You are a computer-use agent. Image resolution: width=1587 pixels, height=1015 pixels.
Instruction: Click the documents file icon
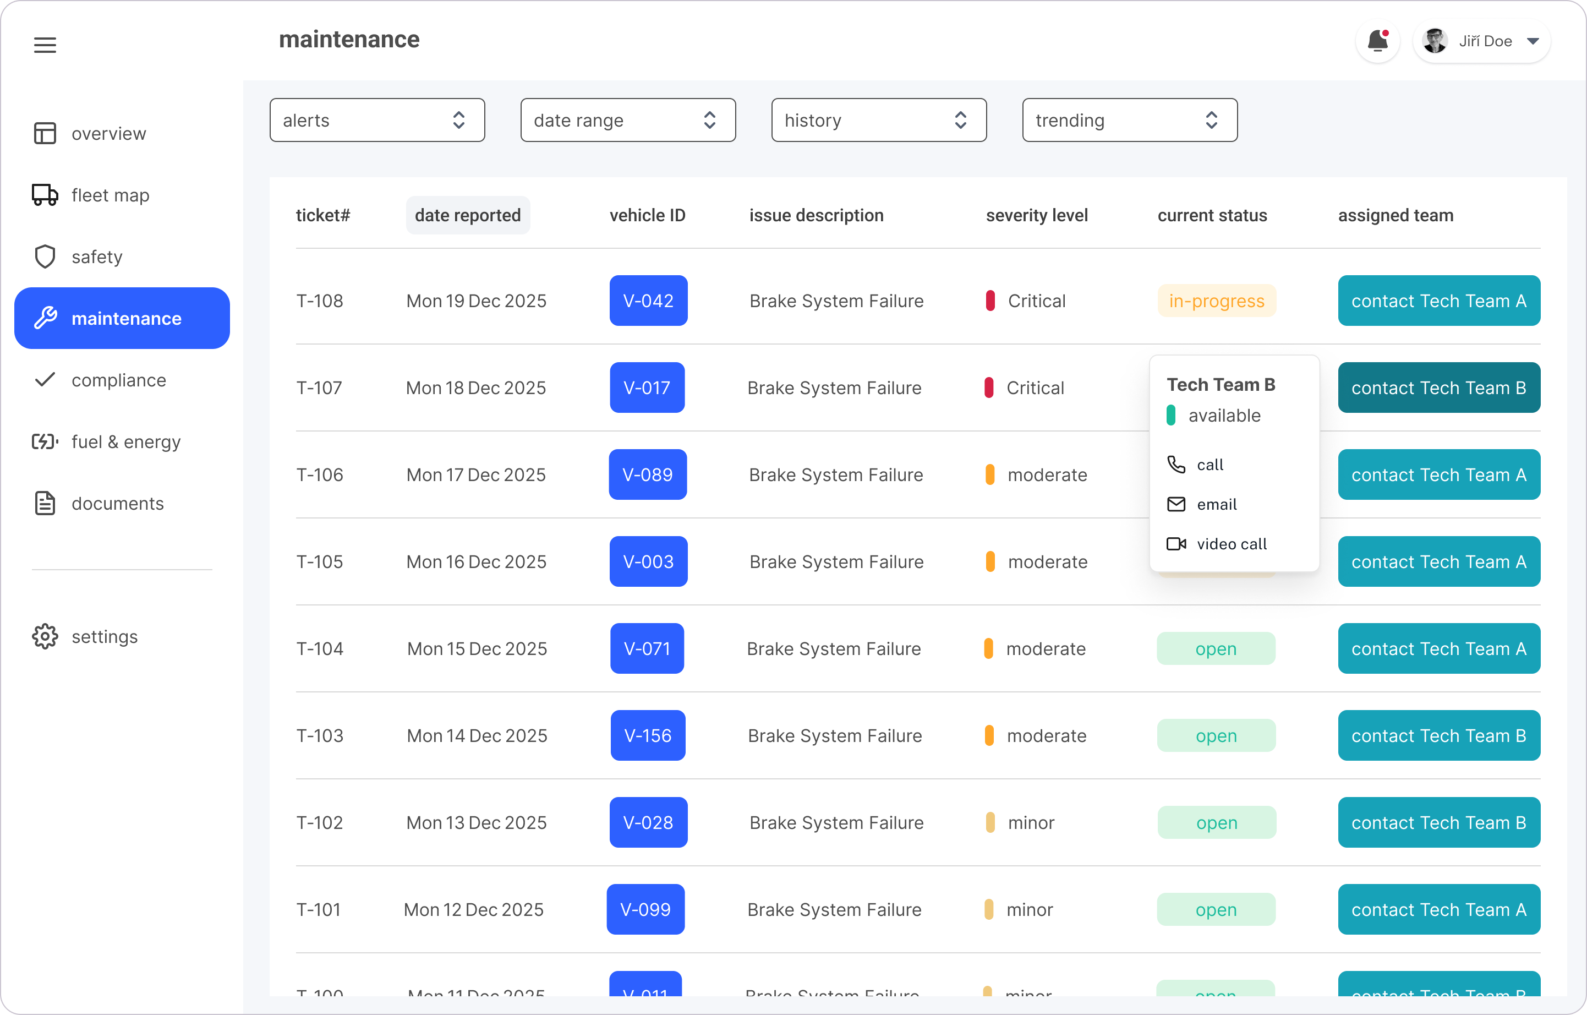(45, 504)
